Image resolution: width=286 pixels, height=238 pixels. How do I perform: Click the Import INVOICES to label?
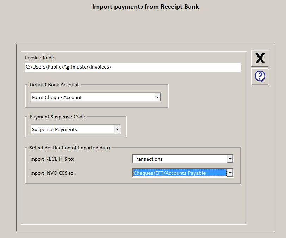coord(52,173)
